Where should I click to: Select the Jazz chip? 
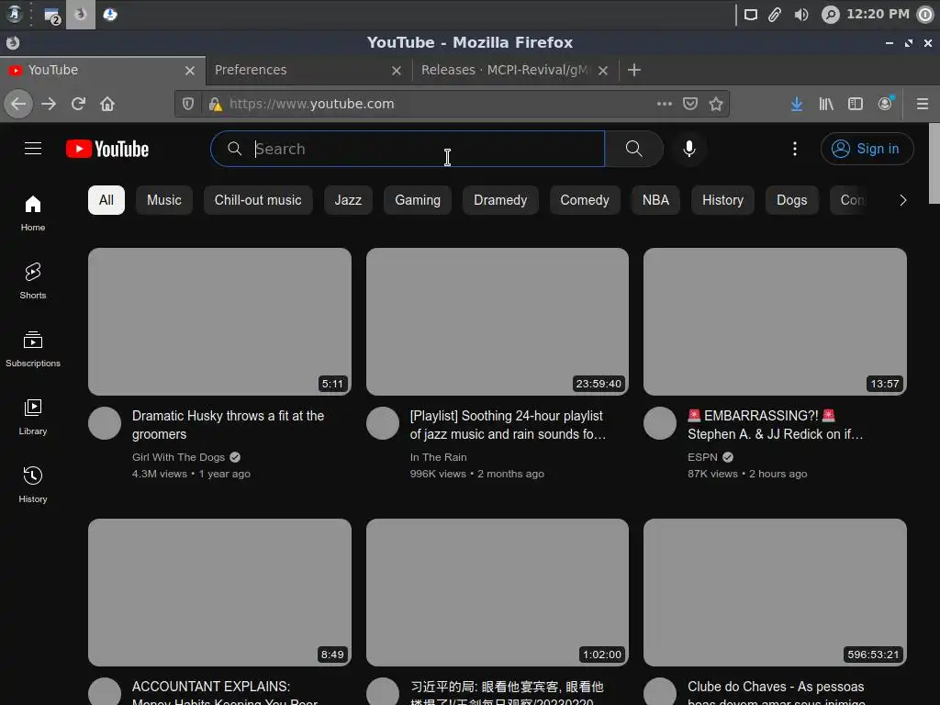(348, 200)
